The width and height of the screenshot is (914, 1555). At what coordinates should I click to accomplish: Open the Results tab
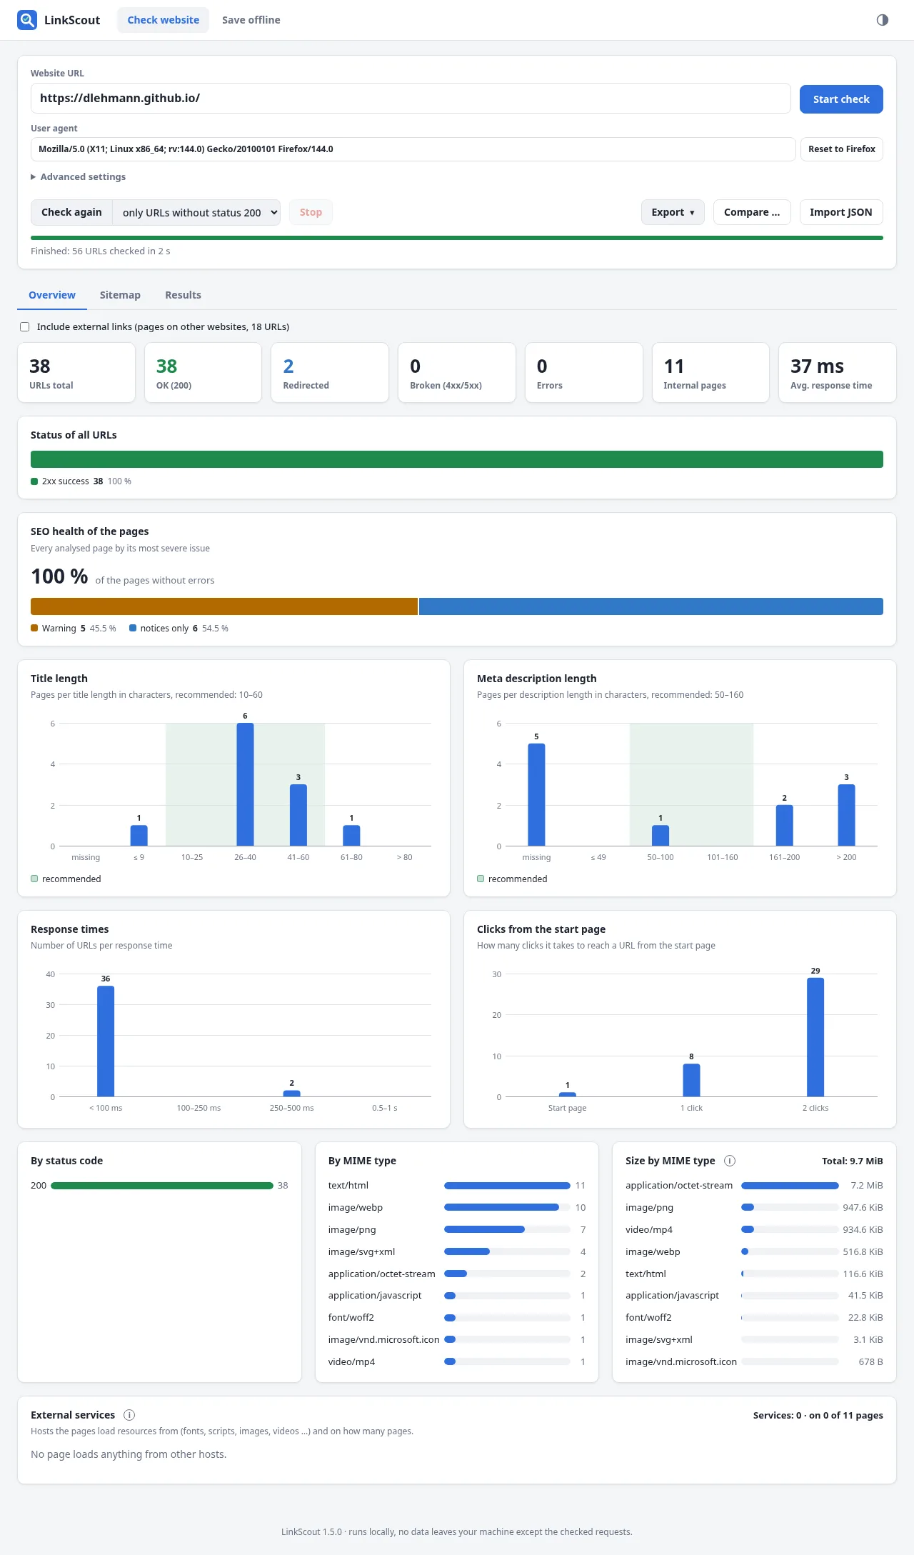[183, 295]
